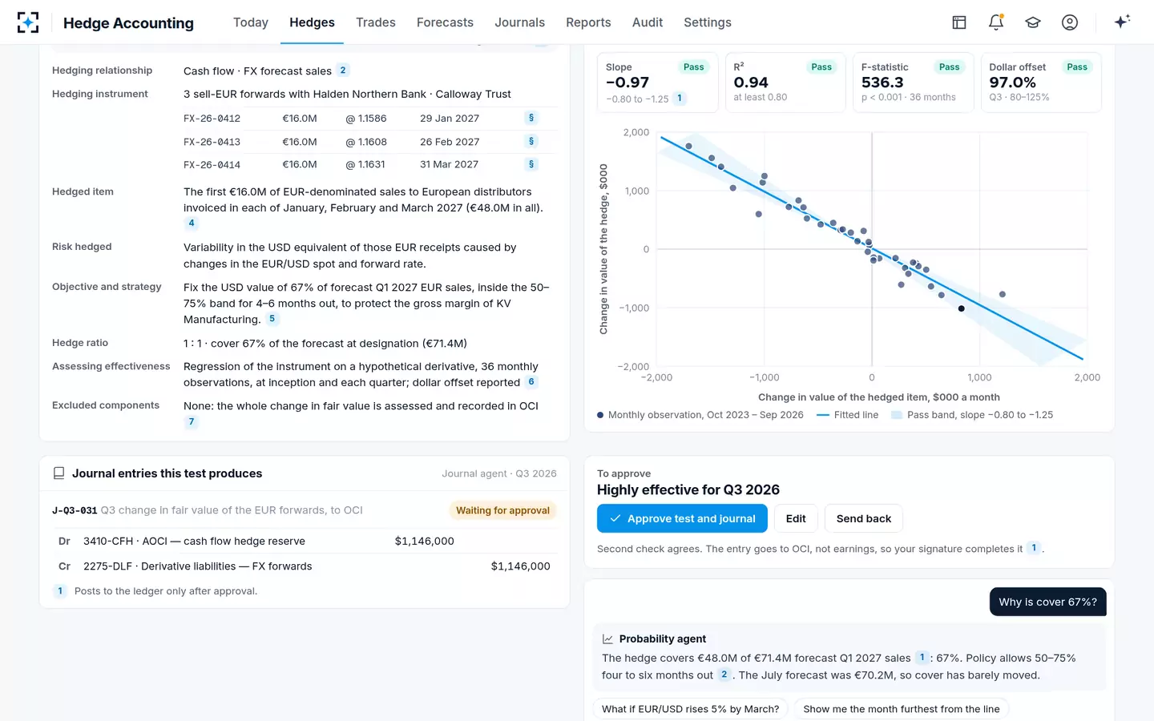Go to the Trades tab
The image size is (1154, 721).
376,22
